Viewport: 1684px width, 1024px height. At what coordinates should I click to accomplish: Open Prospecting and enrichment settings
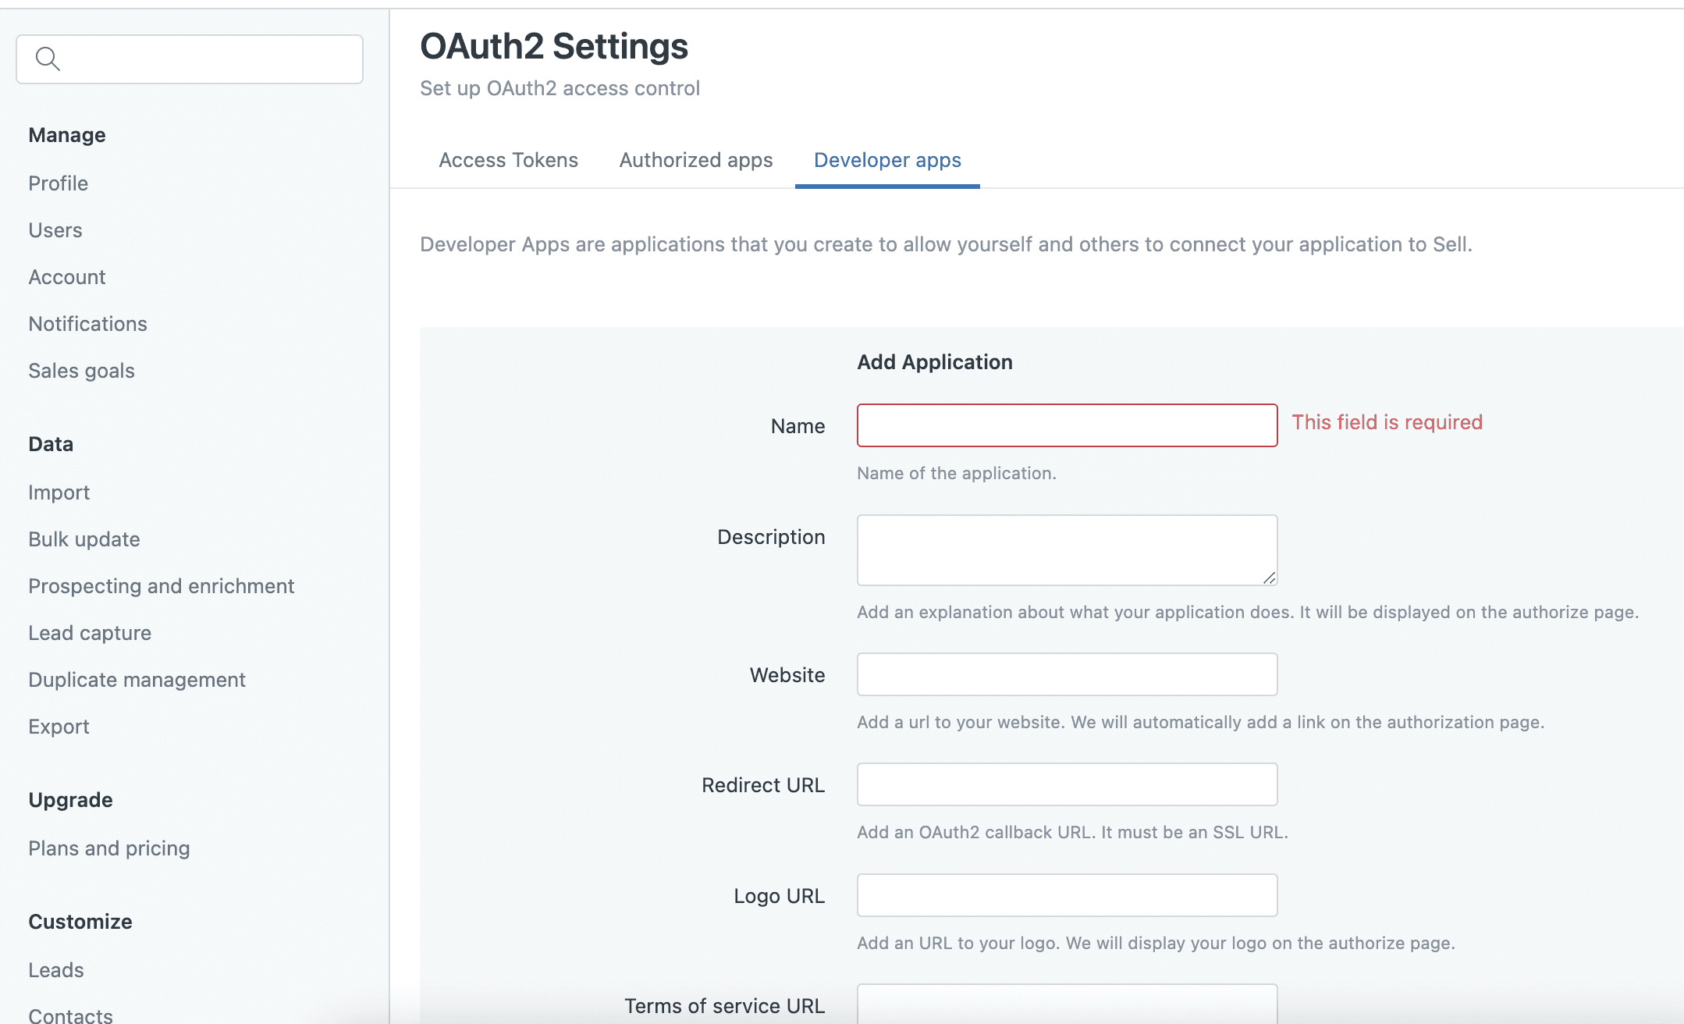[x=162, y=585]
